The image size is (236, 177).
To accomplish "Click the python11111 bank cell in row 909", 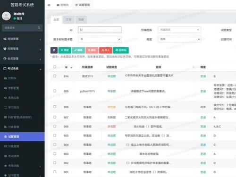I will pyautogui.click(x=87, y=91).
